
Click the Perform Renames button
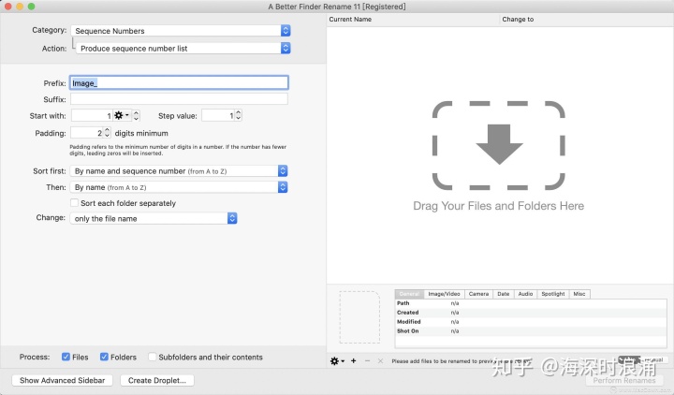tap(624, 380)
